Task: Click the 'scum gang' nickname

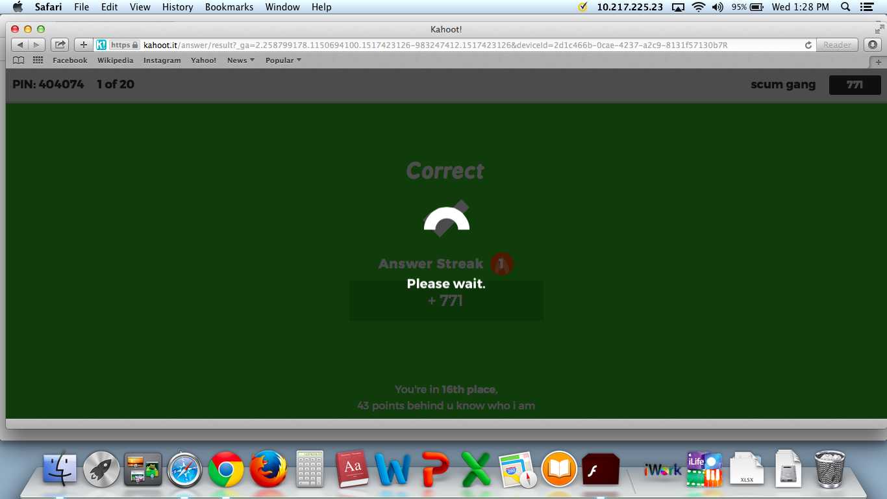Action: click(x=783, y=84)
